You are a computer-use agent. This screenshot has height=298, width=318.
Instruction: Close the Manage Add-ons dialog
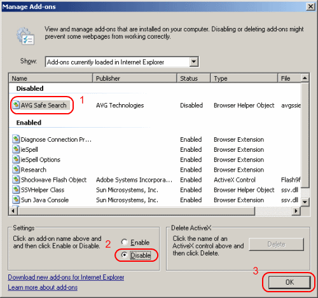[310, 6]
